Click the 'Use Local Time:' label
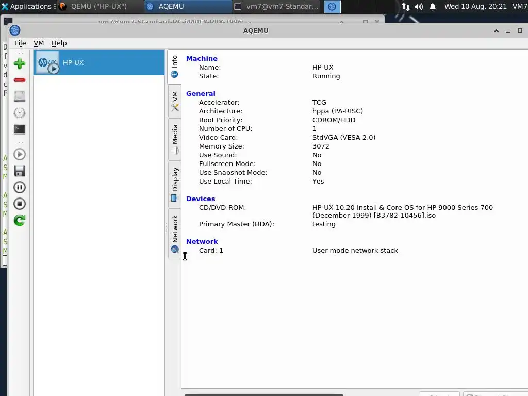This screenshot has height=396, width=528. click(225, 181)
